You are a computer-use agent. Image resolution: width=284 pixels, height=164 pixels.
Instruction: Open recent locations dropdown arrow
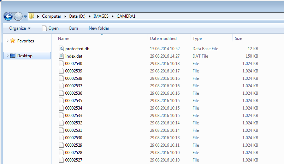tap(25, 17)
